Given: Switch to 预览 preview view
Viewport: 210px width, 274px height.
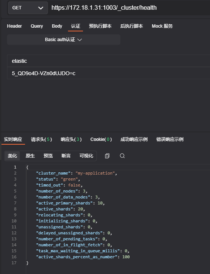Looking at the screenshot, I should point(48,156).
